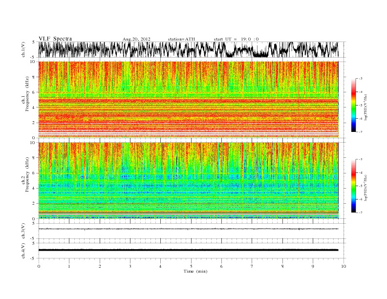Click the 'Time (min)' axis title
The image size is (387, 299).
195,271
